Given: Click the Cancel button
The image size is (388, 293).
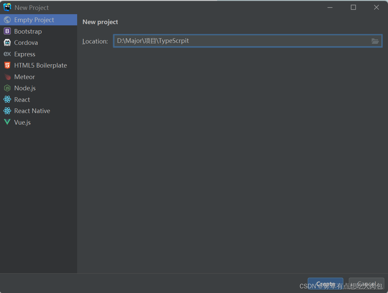Looking at the screenshot, I should (367, 284).
